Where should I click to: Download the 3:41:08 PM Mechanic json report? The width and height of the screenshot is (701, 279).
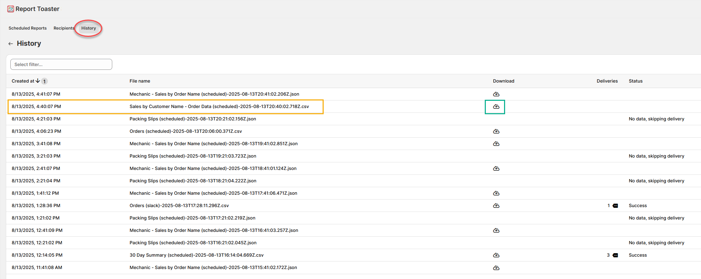(x=496, y=144)
